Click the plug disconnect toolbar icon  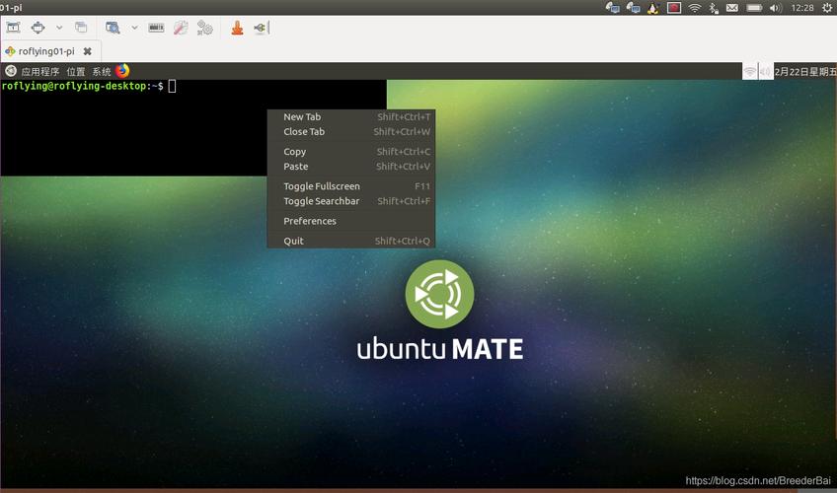[262, 28]
